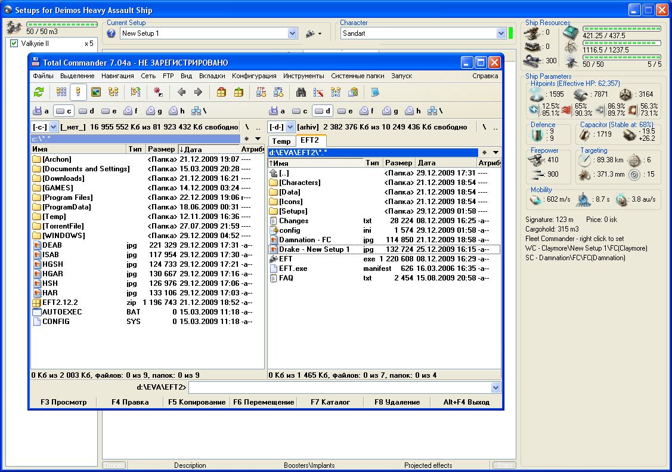
Task: Select drive c button in right panel
Action: coord(300,111)
